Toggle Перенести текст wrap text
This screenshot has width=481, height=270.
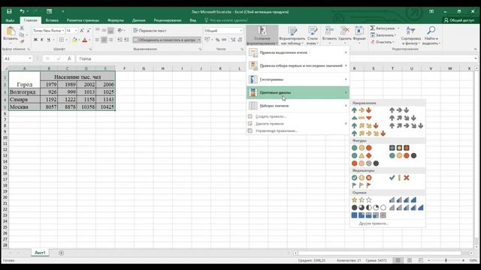coord(150,31)
